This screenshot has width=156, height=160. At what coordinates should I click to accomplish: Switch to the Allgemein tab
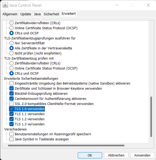tap(10, 14)
